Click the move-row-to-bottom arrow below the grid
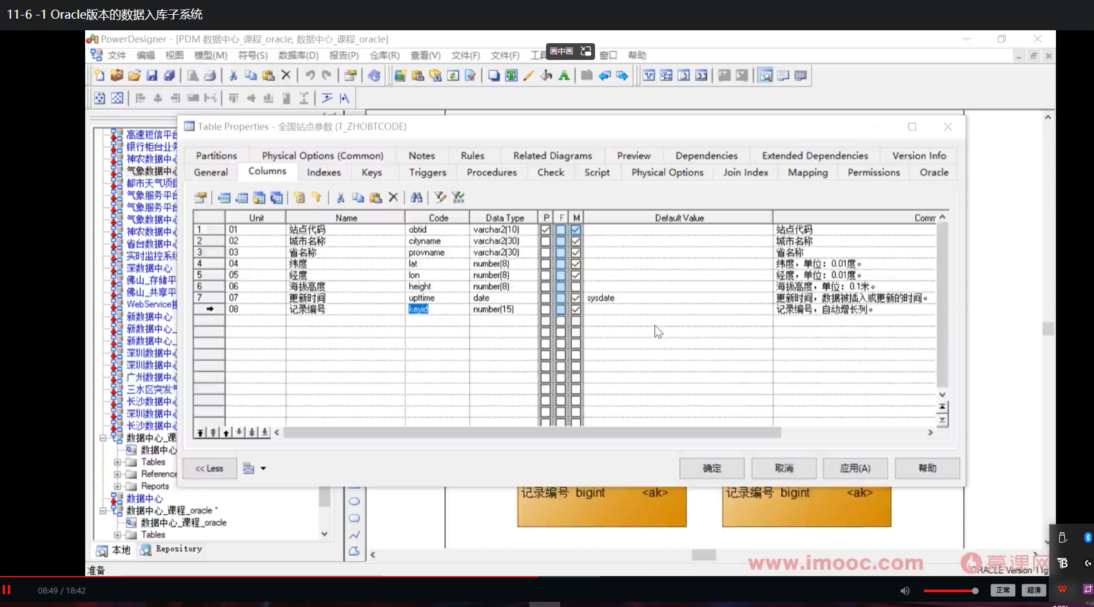The image size is (1094, 607). pyautogui.click(x=265, y=432)
